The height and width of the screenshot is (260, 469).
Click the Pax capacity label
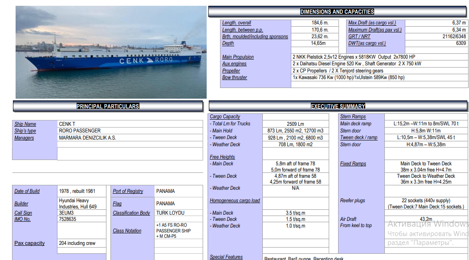pos(29,243)
